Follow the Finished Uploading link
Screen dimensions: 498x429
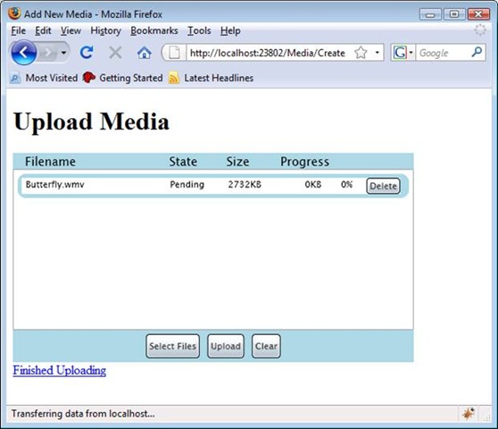[60, 371]
